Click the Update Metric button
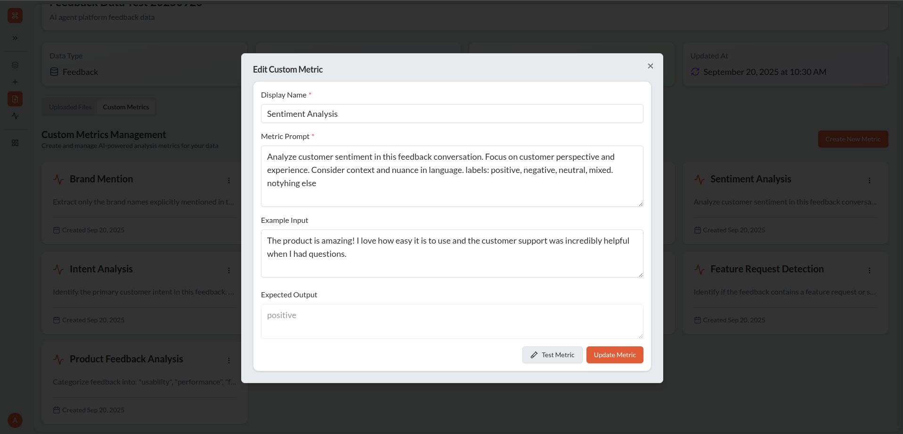Viewport: 903px width, 434px height. [614, 355]
